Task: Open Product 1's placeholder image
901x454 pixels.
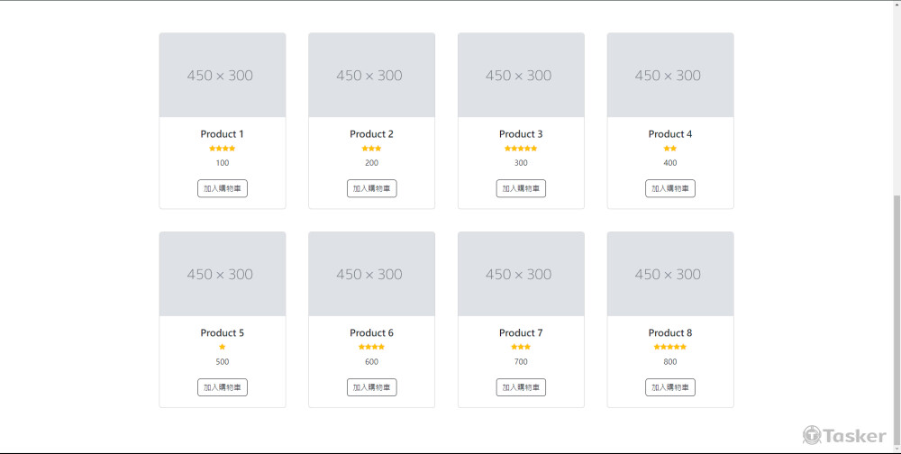Action: (223, 76)
